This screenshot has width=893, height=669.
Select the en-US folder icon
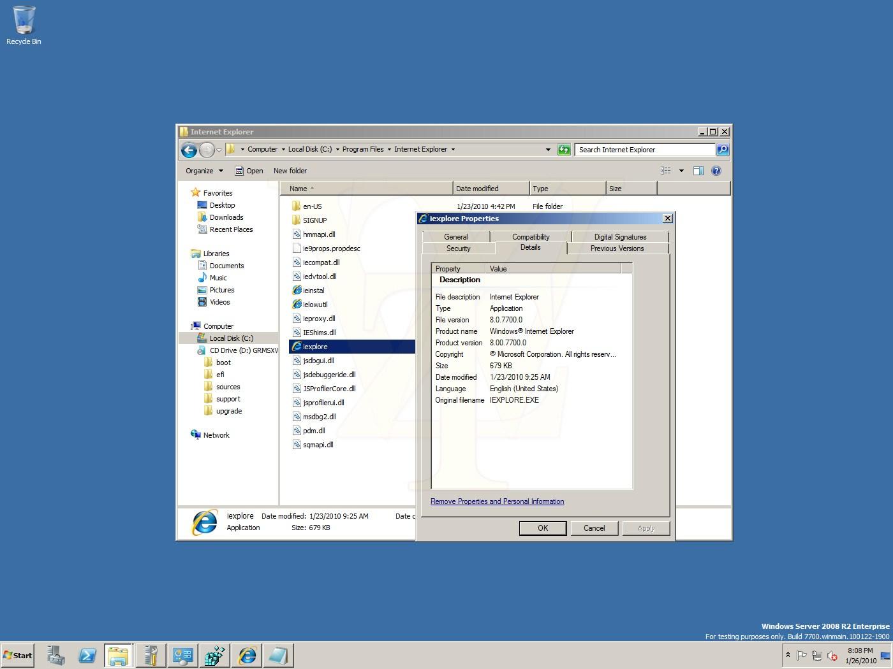[x=297, y=206]
